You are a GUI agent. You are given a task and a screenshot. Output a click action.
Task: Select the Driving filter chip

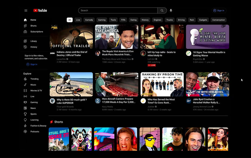(x=181, y=20)
